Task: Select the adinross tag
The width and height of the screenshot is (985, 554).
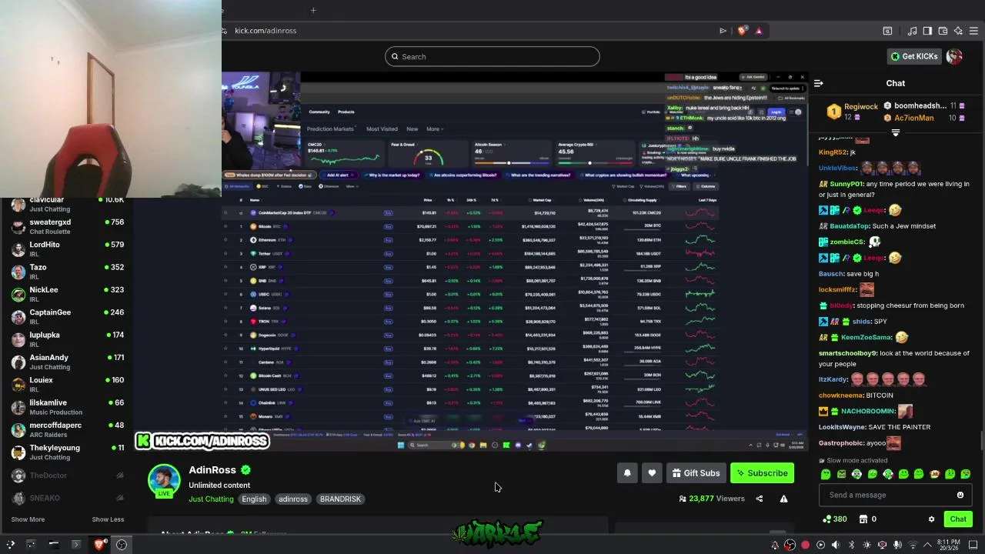Action: 293,499
